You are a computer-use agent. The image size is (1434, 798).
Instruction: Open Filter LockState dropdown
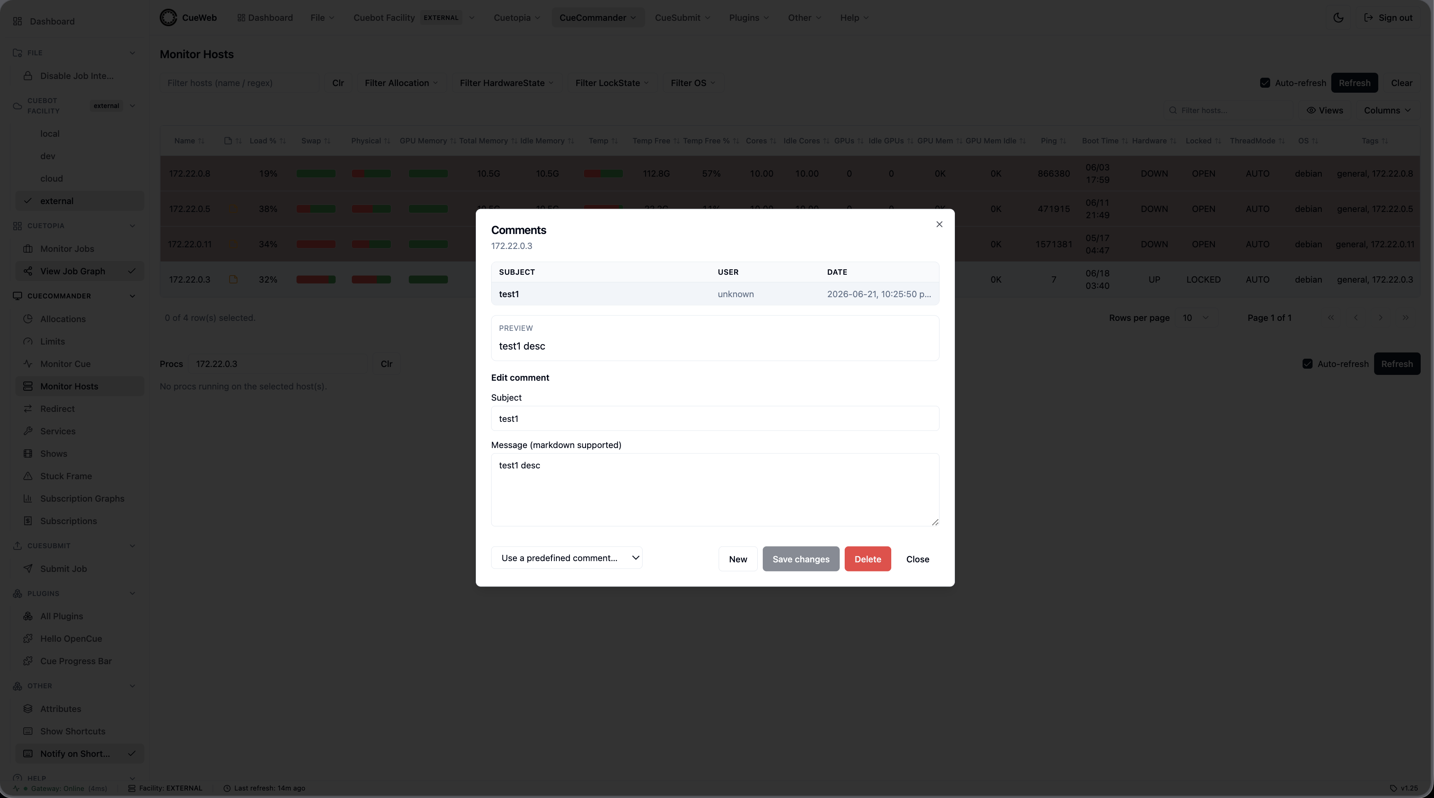click(612, 83)
